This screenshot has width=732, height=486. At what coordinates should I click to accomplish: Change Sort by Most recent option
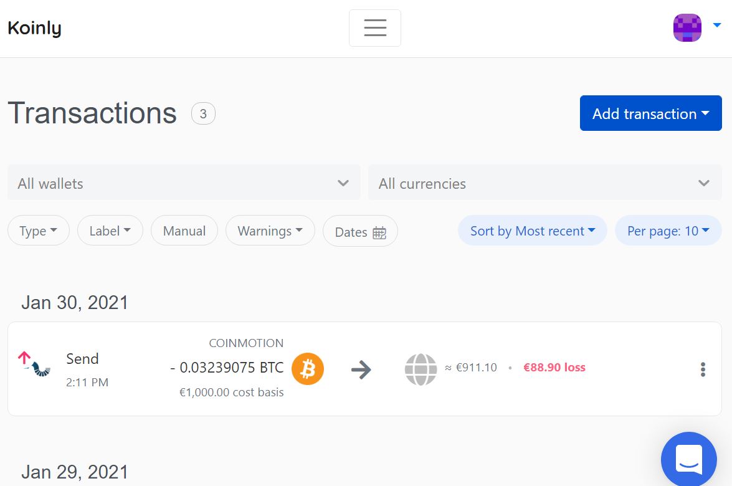532,231
